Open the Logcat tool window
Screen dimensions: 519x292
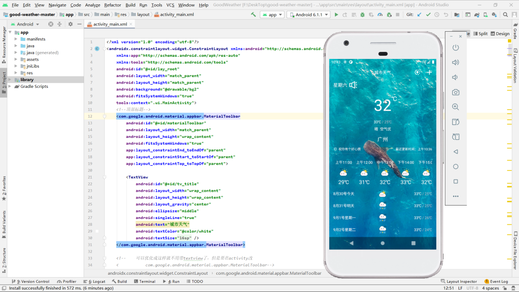coord(94,281)
